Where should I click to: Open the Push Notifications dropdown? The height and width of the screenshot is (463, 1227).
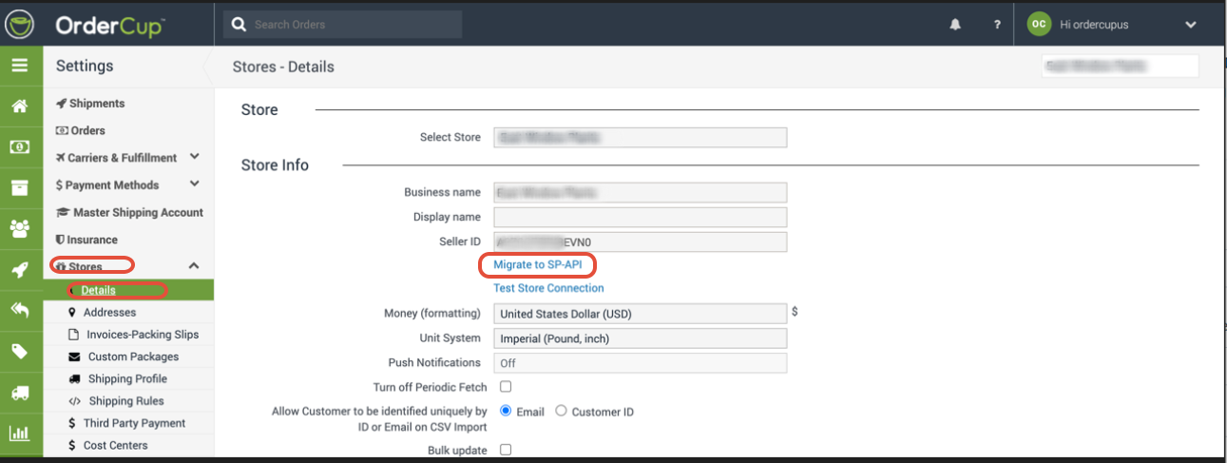click(640, 363)
